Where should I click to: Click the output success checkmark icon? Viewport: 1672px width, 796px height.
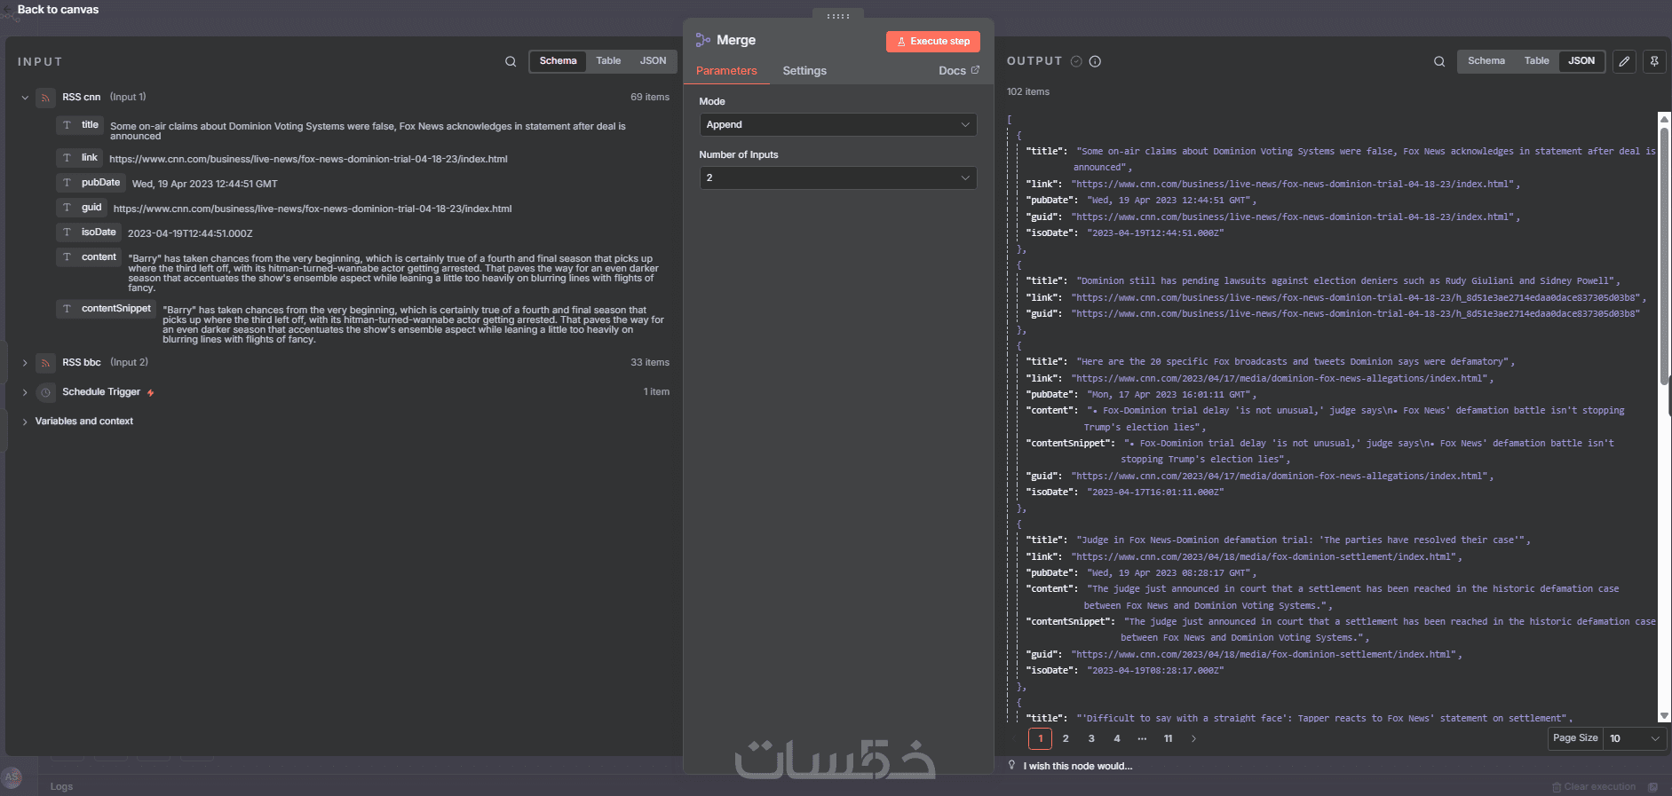(1076, 61)
